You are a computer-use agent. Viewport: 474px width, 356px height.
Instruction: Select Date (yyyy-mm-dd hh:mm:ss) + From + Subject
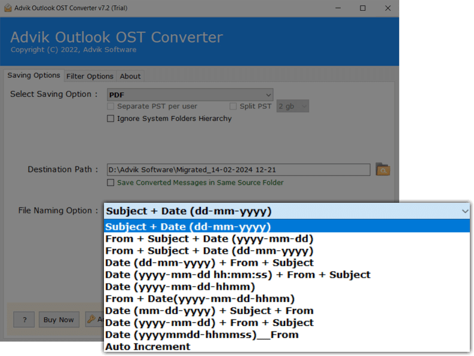coord(287,275)
